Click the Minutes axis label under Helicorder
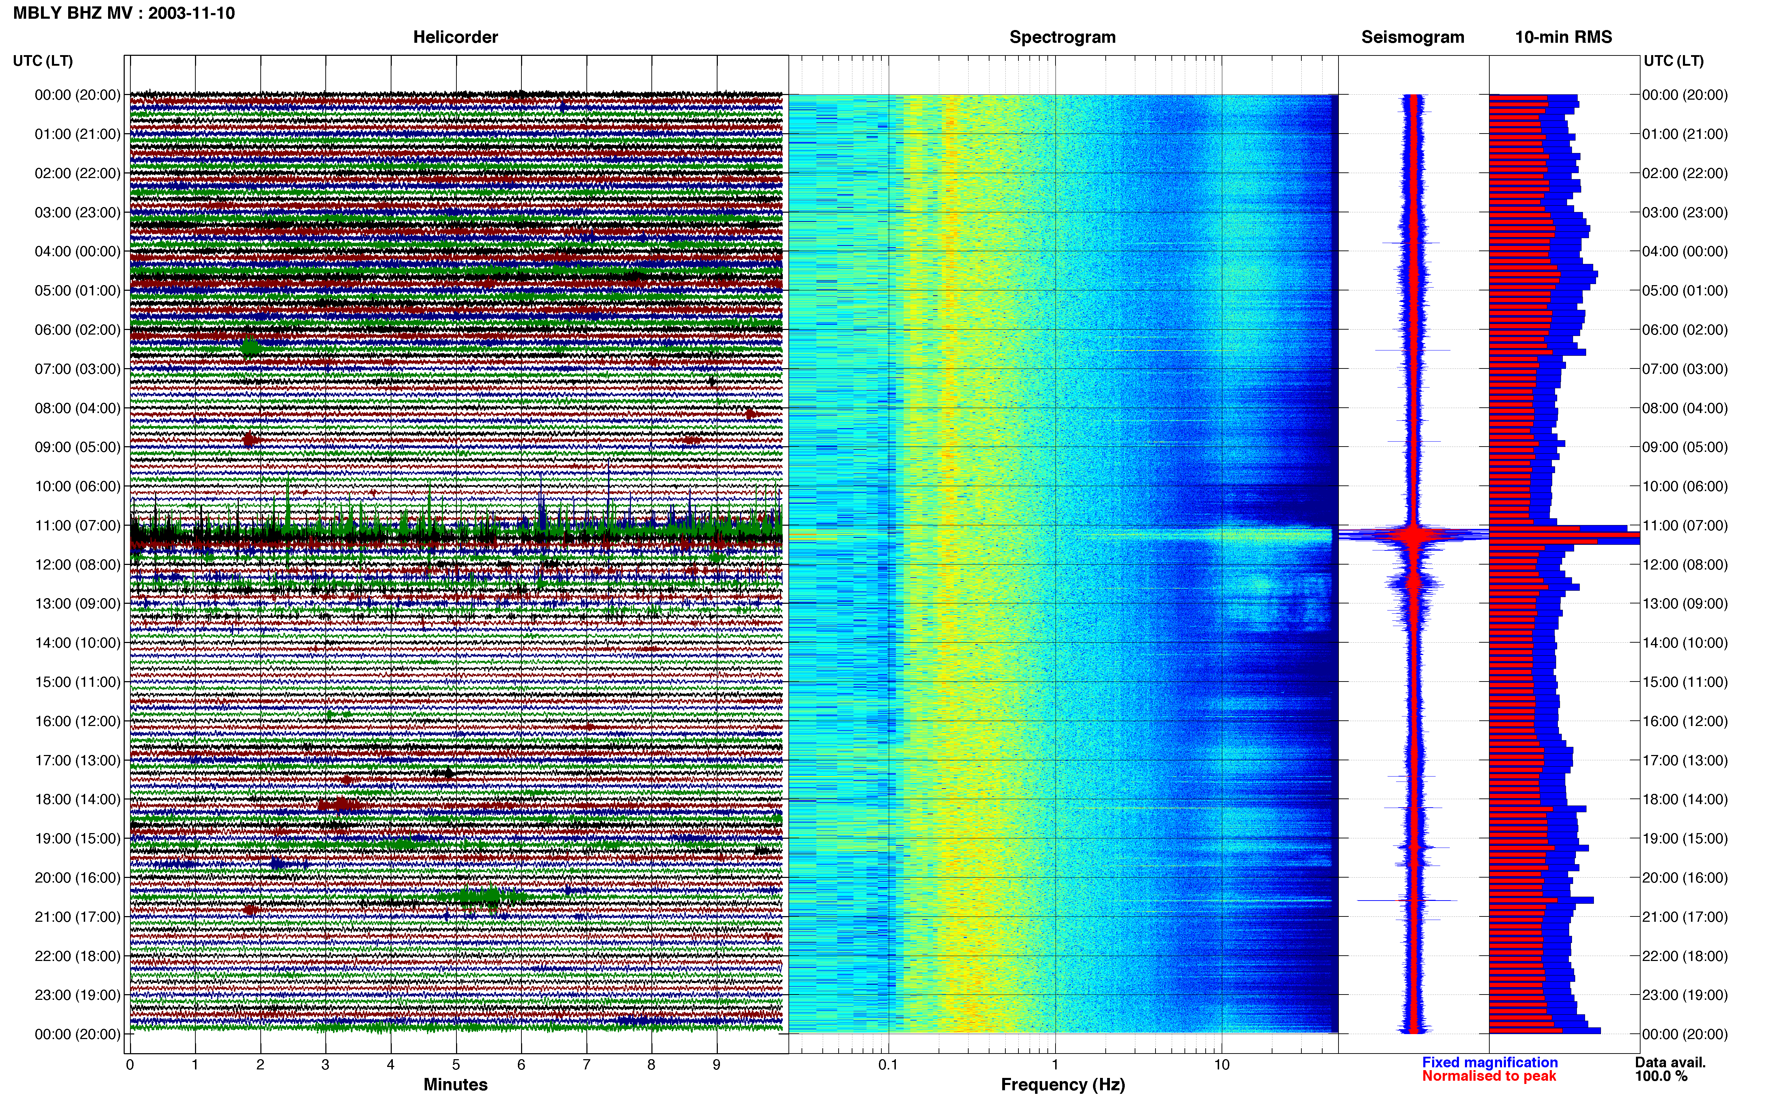 tap(455, 1085)
